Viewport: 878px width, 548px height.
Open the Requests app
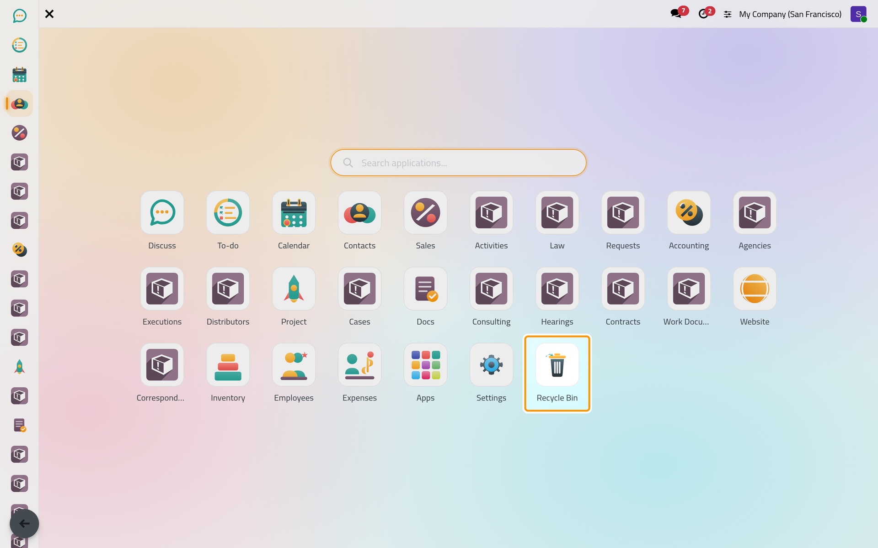coord(623,213)
